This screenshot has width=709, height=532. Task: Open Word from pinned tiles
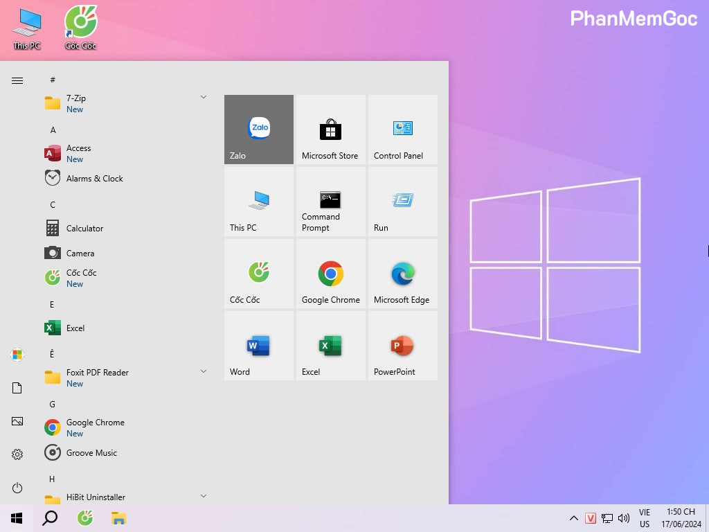(x=259, y=346)
